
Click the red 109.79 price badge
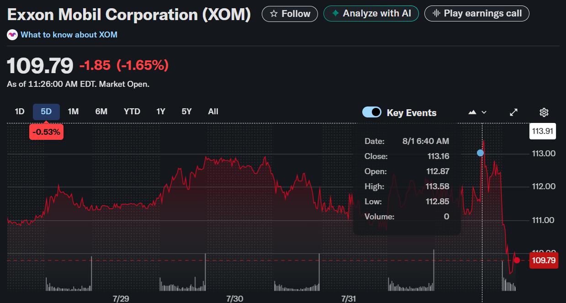click(x=544, y=260)
